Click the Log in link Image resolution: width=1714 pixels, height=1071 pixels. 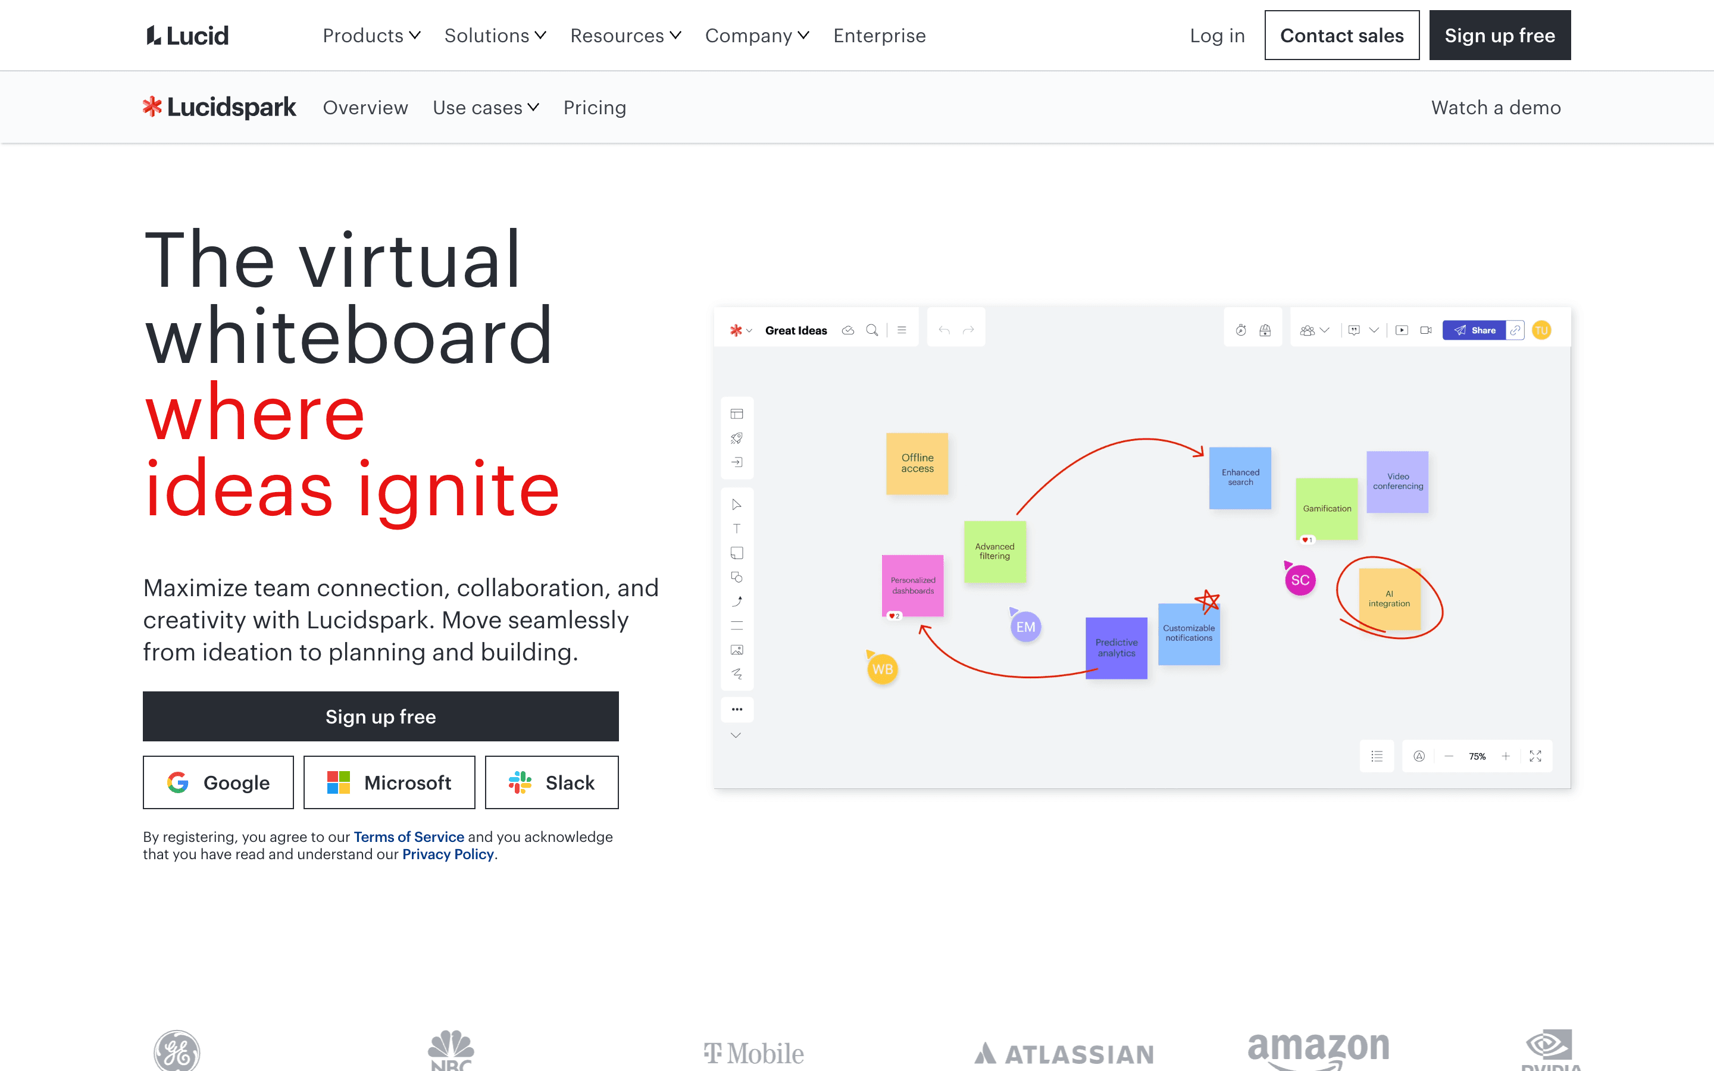1217,36
